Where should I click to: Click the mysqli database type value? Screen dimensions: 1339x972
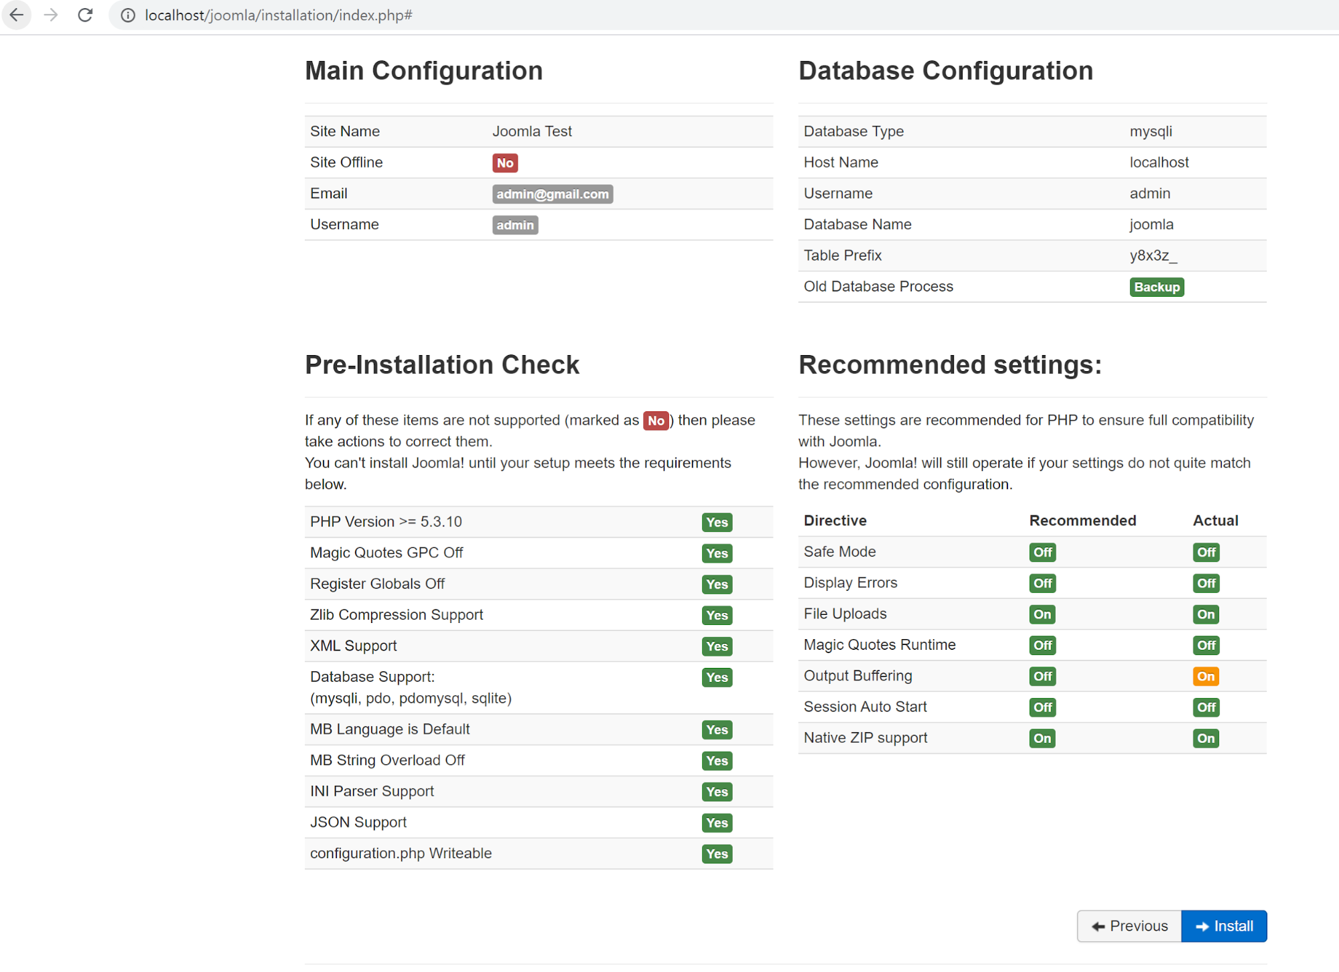(1151, 131)
